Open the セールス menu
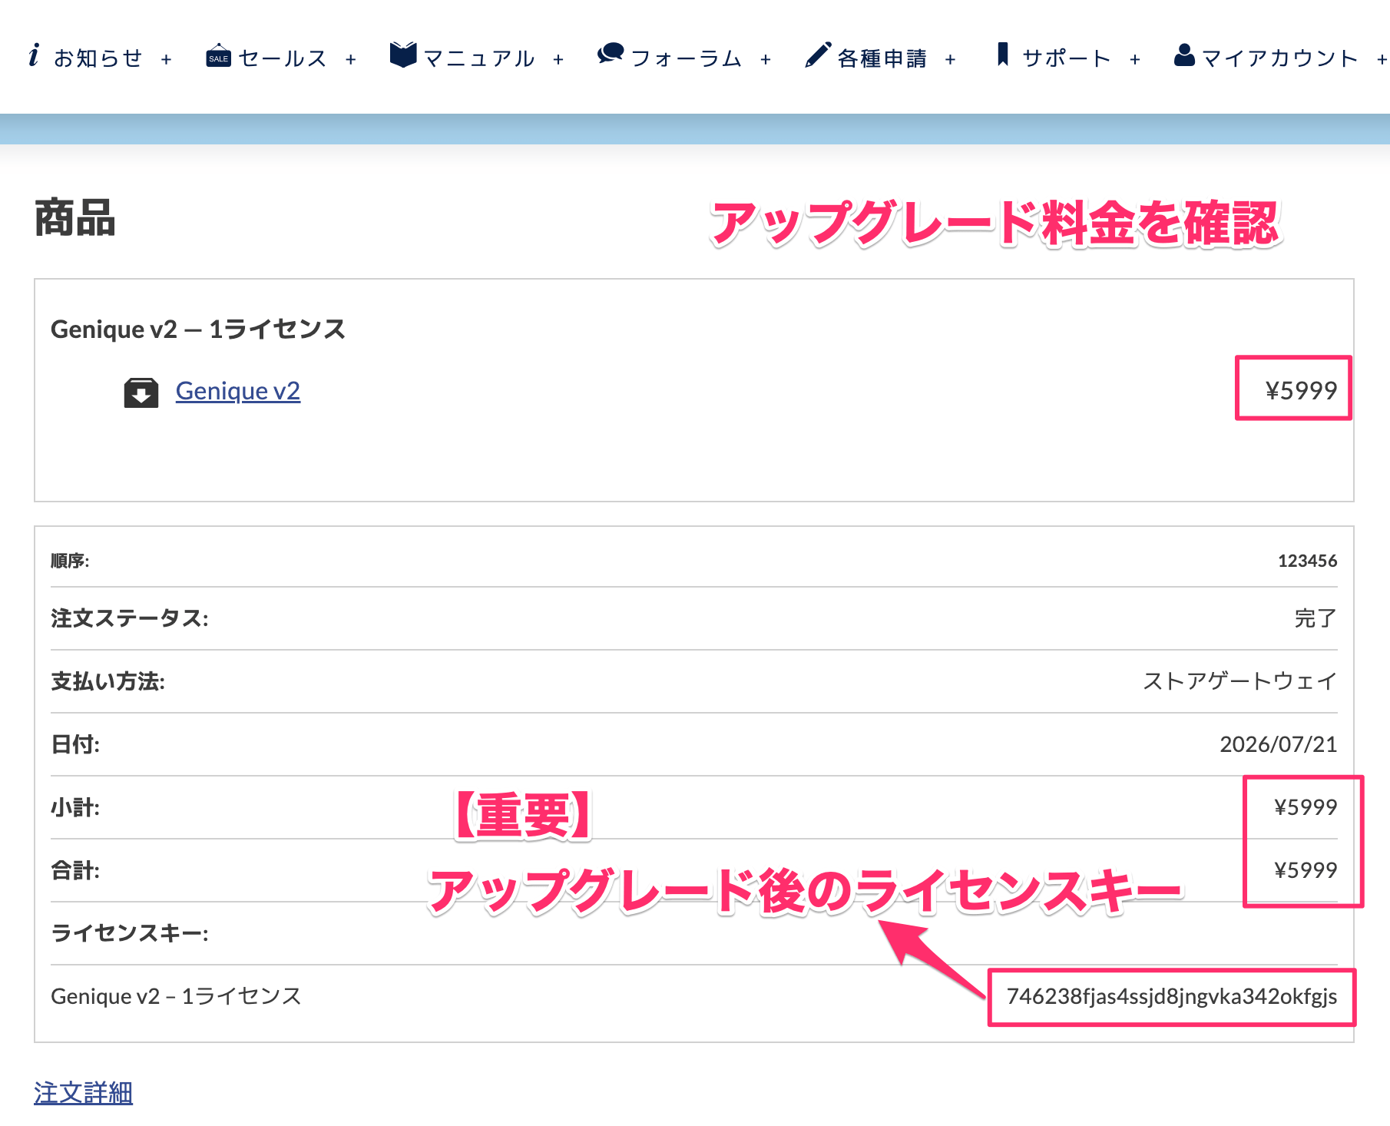Viewport: 1390px width, 1126px height. (x=283, y=58)
